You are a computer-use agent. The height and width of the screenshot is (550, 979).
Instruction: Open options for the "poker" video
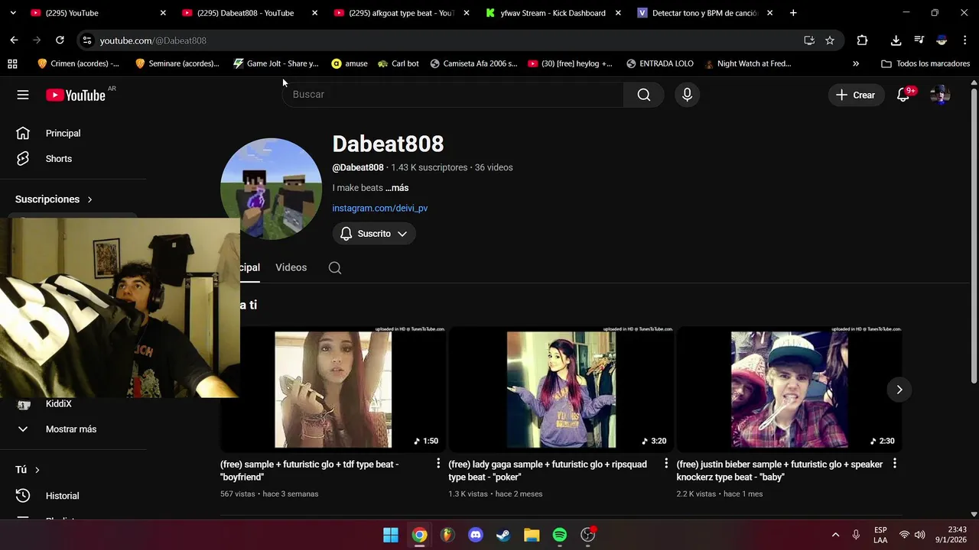click(666, 463)
